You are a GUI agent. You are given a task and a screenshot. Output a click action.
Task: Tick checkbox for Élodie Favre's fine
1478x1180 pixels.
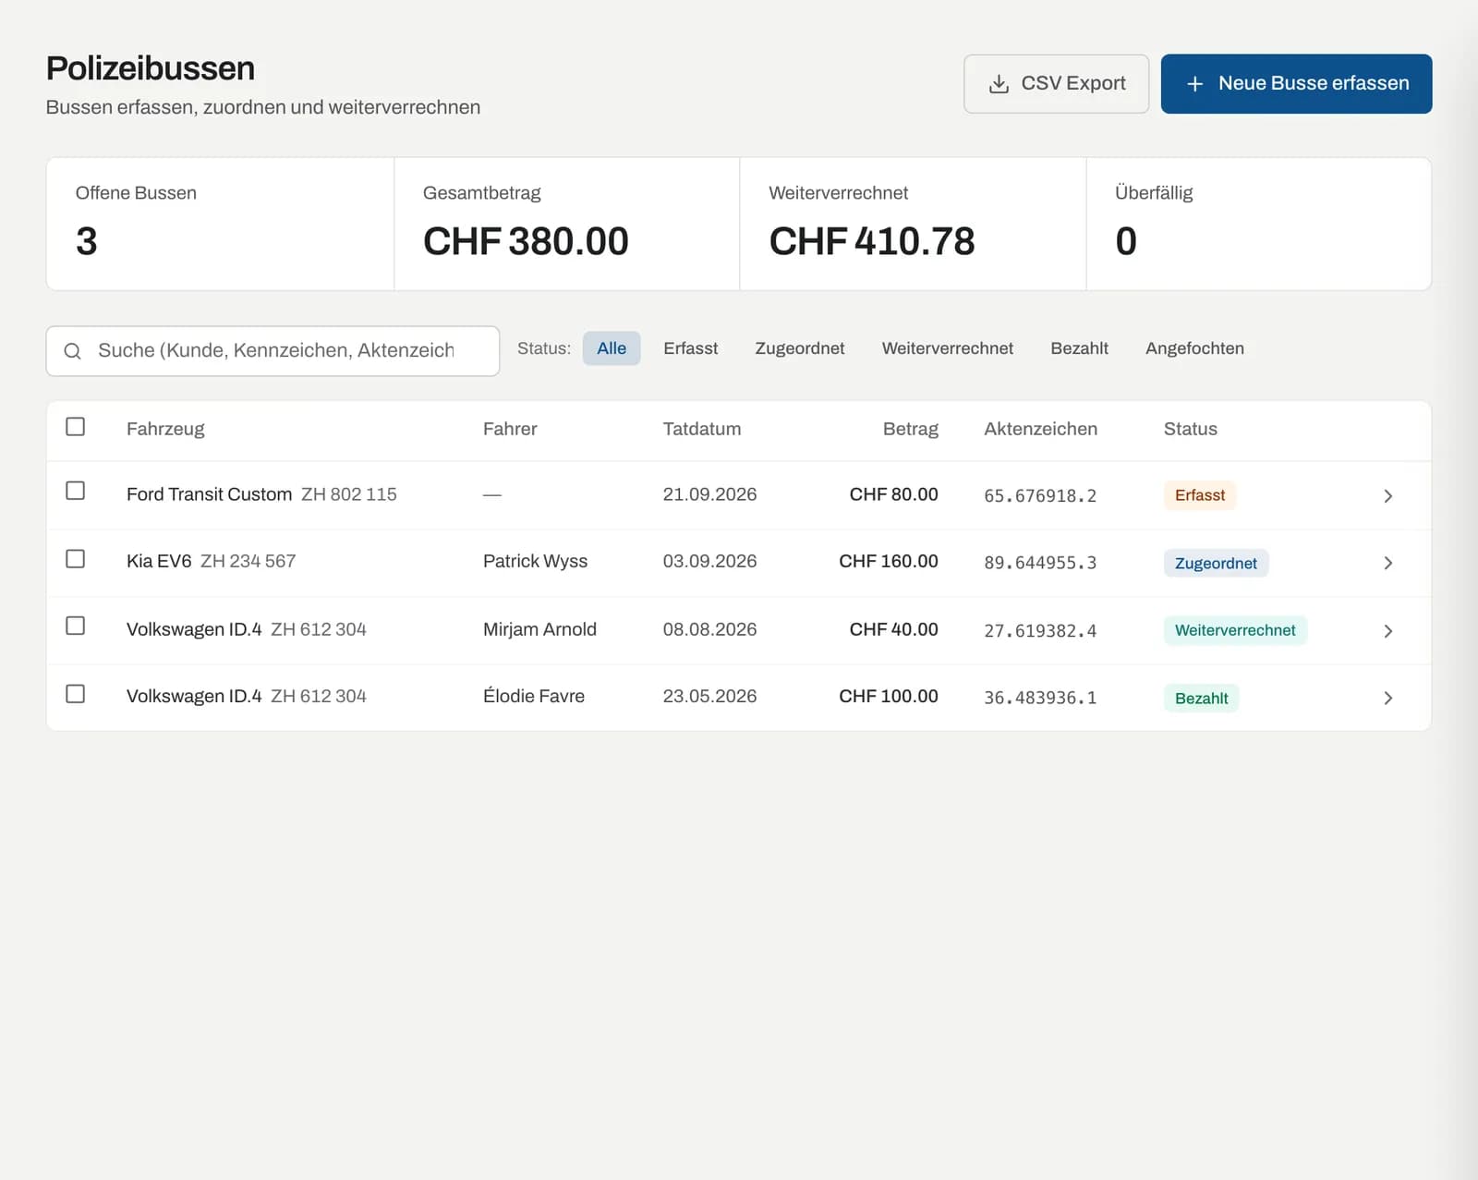tap(76, 694)
